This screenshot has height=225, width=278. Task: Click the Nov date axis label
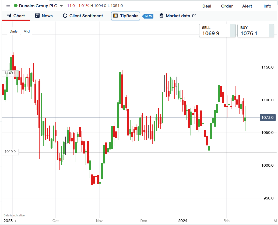point(99,221)
